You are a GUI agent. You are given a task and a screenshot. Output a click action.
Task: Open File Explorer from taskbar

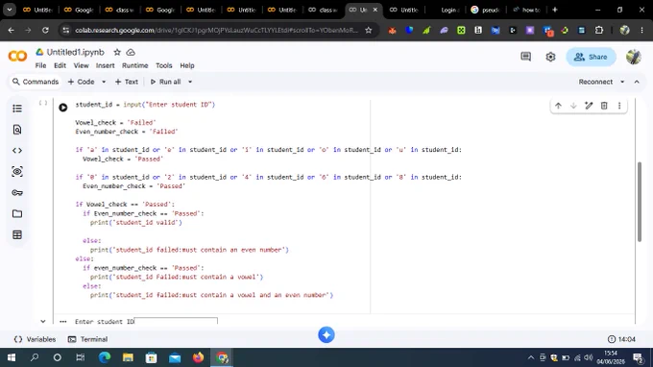point(128,357)
